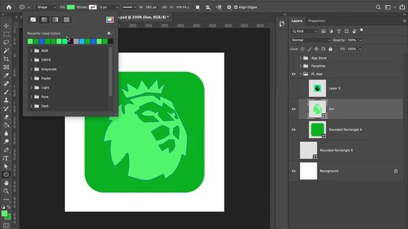This screenshot has width=408, height=229.
Task: Set fill type to Solid Color
Action: click(x=44, y=20)
